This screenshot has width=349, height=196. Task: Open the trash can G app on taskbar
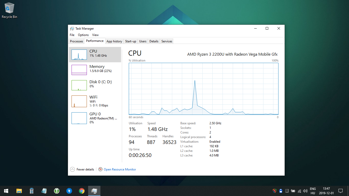pyautogui.click(x=31, y=191)
